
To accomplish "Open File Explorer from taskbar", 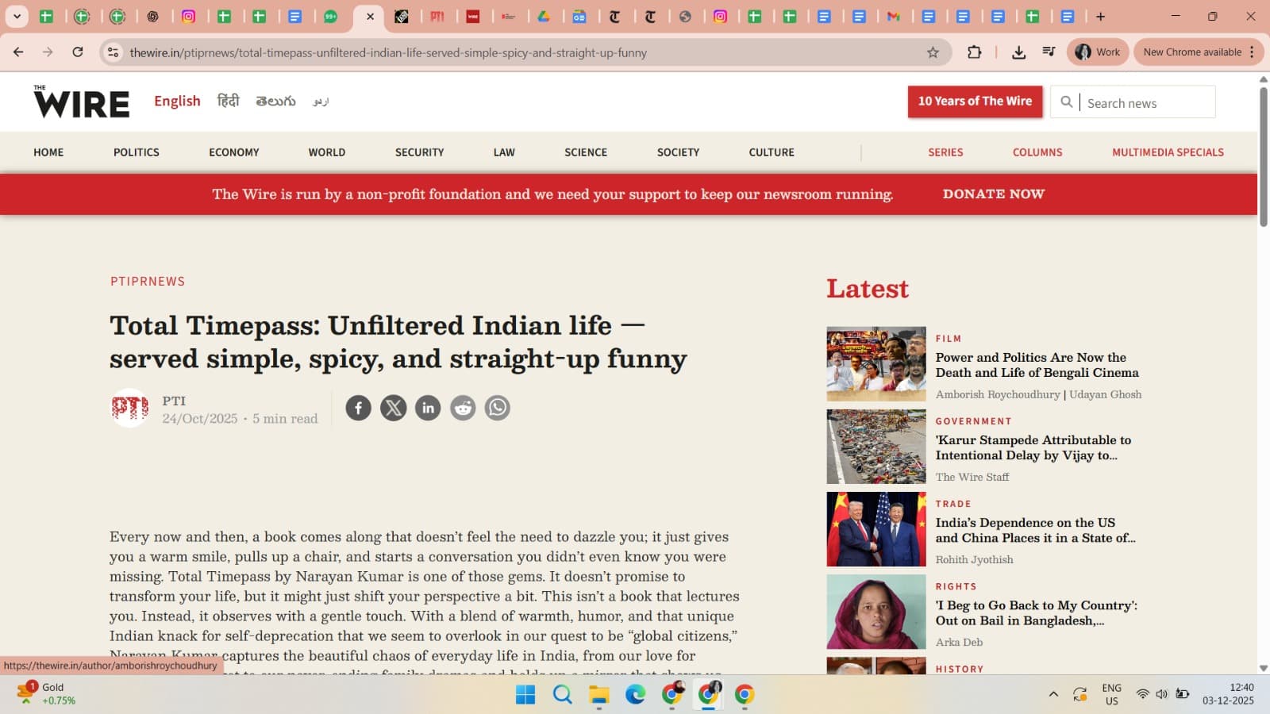I will click(598, 695).
